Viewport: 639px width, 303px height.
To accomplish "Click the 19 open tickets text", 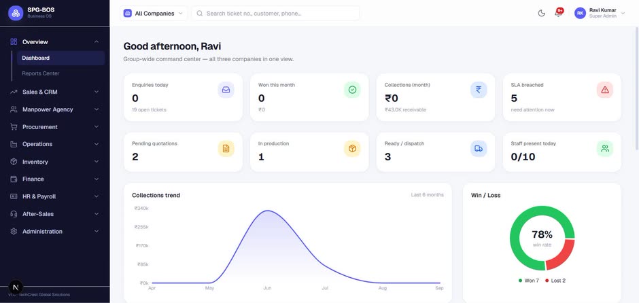I will point(149,110).
